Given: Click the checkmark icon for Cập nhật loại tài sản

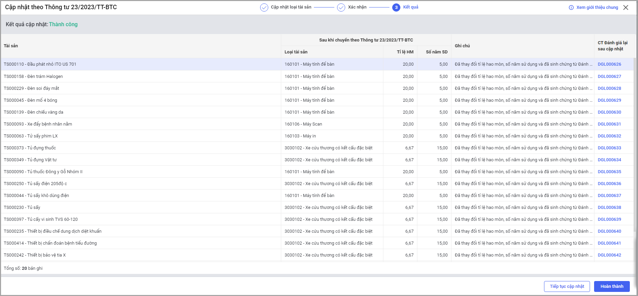Looking at the screenshot, I should pyautogui.click(x=264, y=7).
